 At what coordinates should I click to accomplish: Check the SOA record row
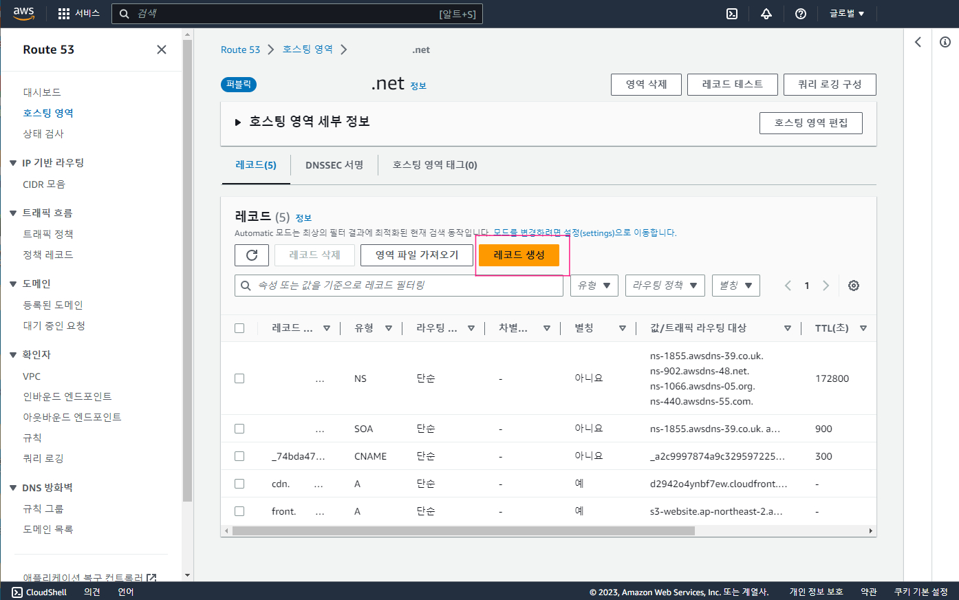239,429
